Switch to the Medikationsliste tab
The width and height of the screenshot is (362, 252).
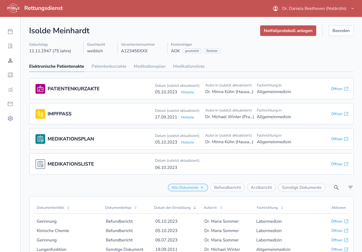189,66
